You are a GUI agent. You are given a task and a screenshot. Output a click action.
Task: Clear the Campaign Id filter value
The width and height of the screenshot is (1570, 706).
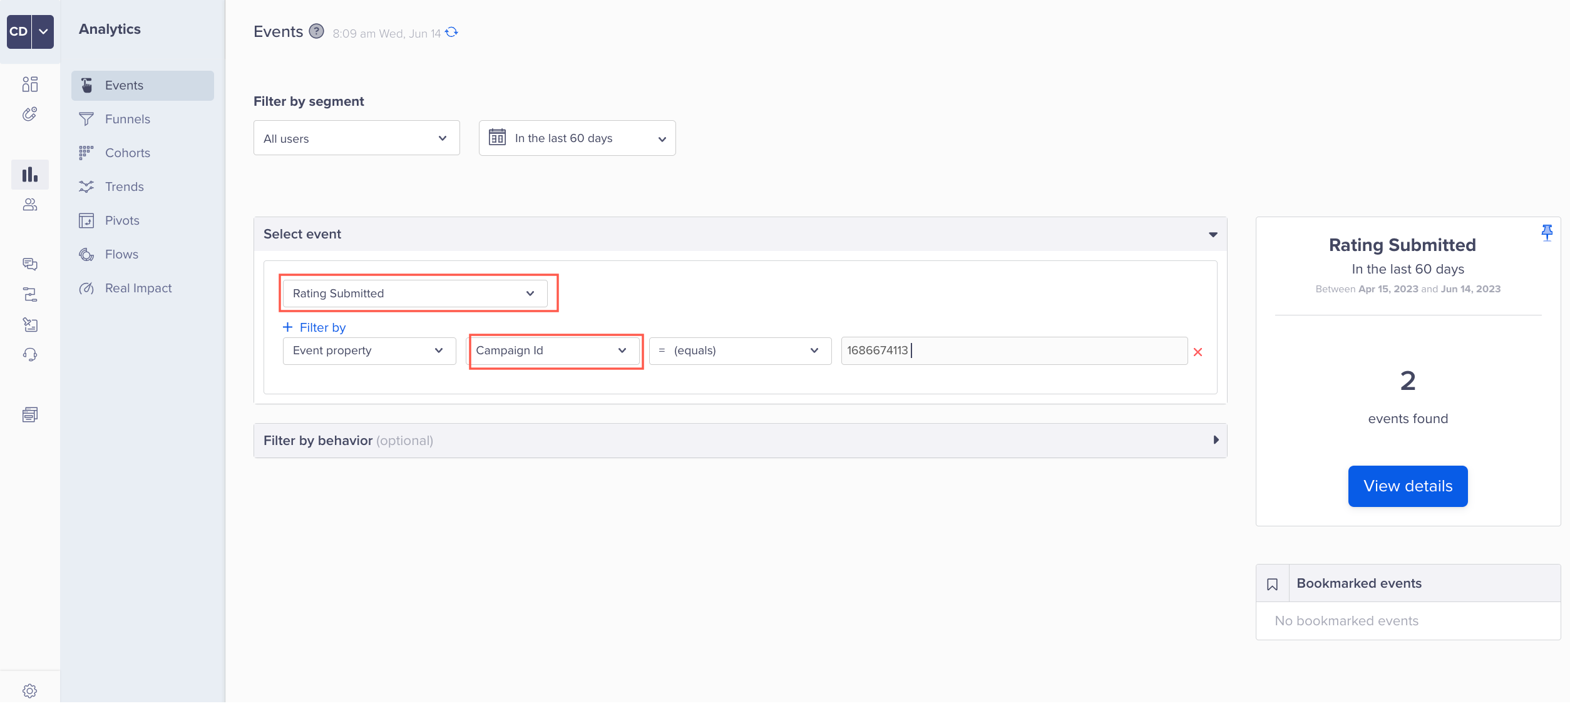tap(1198, 350)
